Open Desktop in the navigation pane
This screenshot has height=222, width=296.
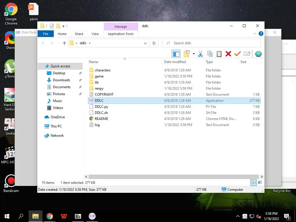click(x=59, y=73)
